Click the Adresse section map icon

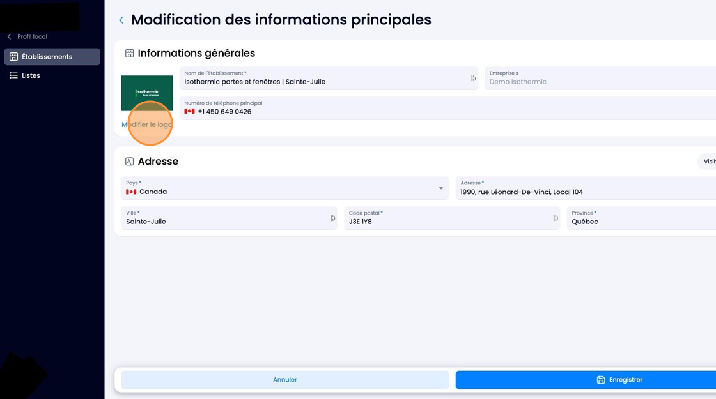tap(129, 162)
